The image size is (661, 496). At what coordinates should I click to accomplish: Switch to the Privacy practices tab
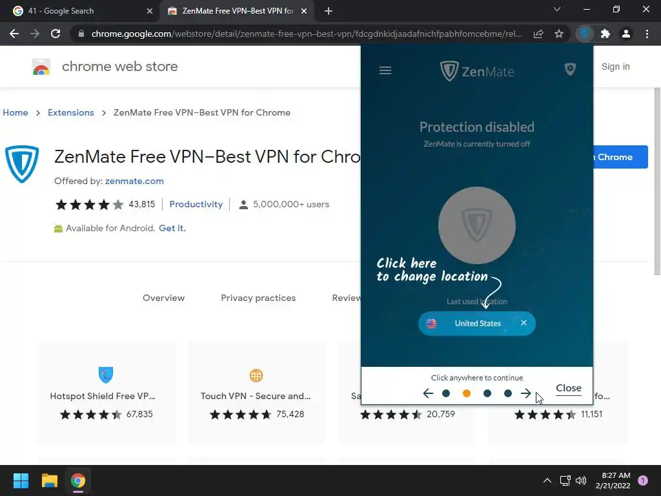coord(258,298)
